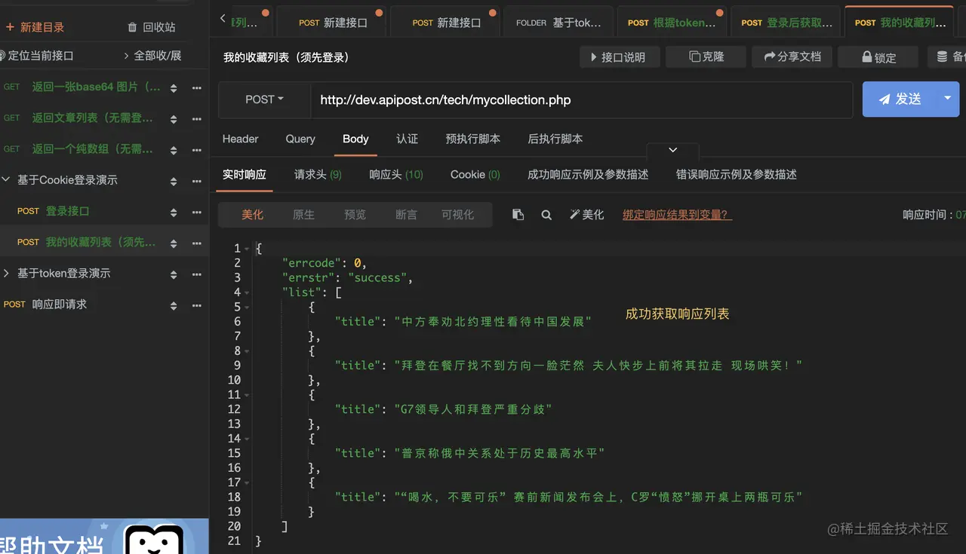Open 错误响应示例及参数描述 tab

point(737,174)
